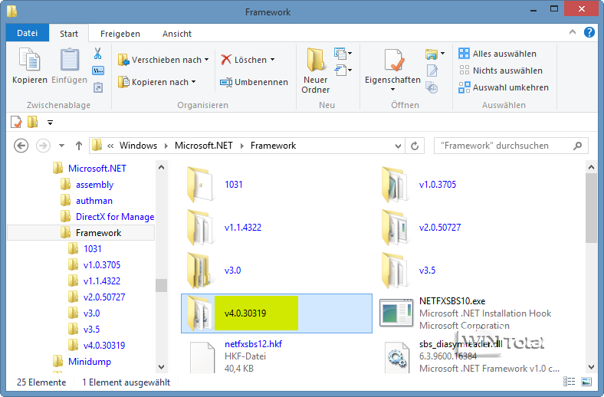Open the Löschen dropdown arrow
This screenshot has height=397, width=604.
point(272,60)
